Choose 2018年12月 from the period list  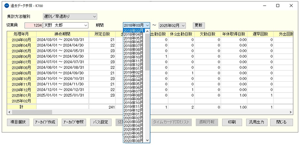133,65
